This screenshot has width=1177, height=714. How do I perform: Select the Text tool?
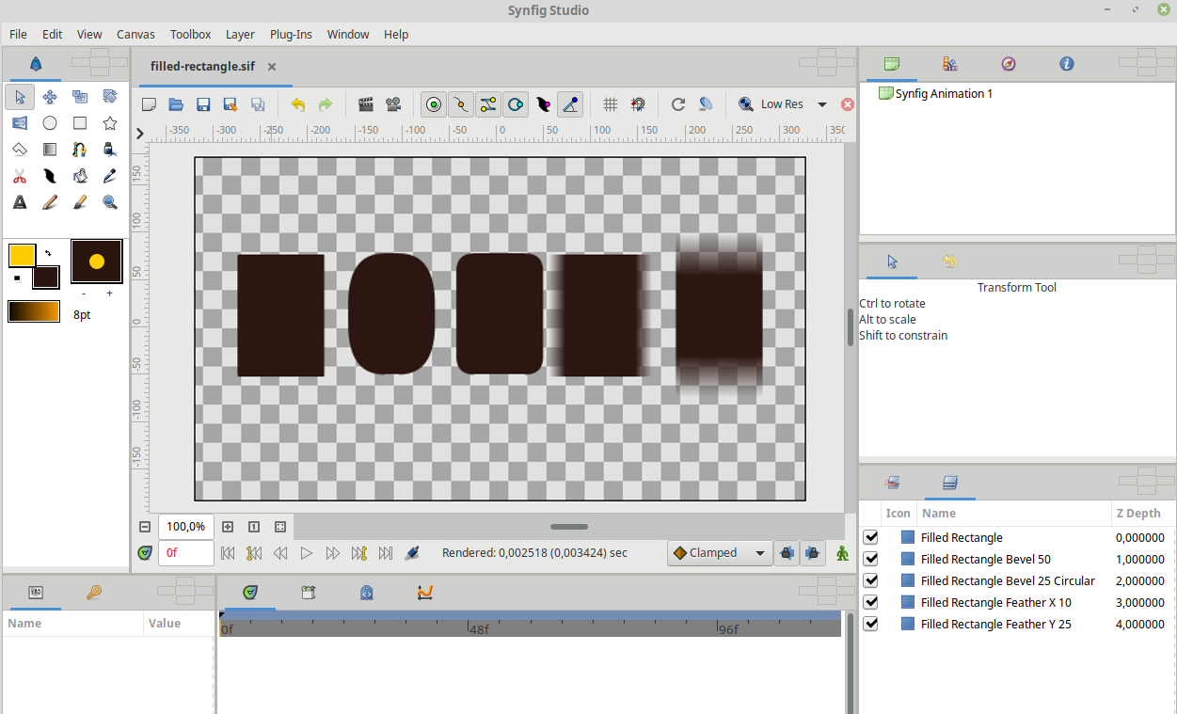tap(20, 201)
